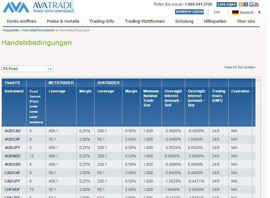The width and height of the screenshot is (270, 198).
Task: Click the METATRADER header cell
Action: click(61, 83)
